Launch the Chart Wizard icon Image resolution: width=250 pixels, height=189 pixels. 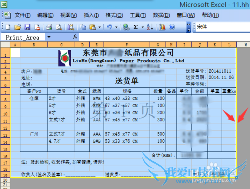click(162, 27)
